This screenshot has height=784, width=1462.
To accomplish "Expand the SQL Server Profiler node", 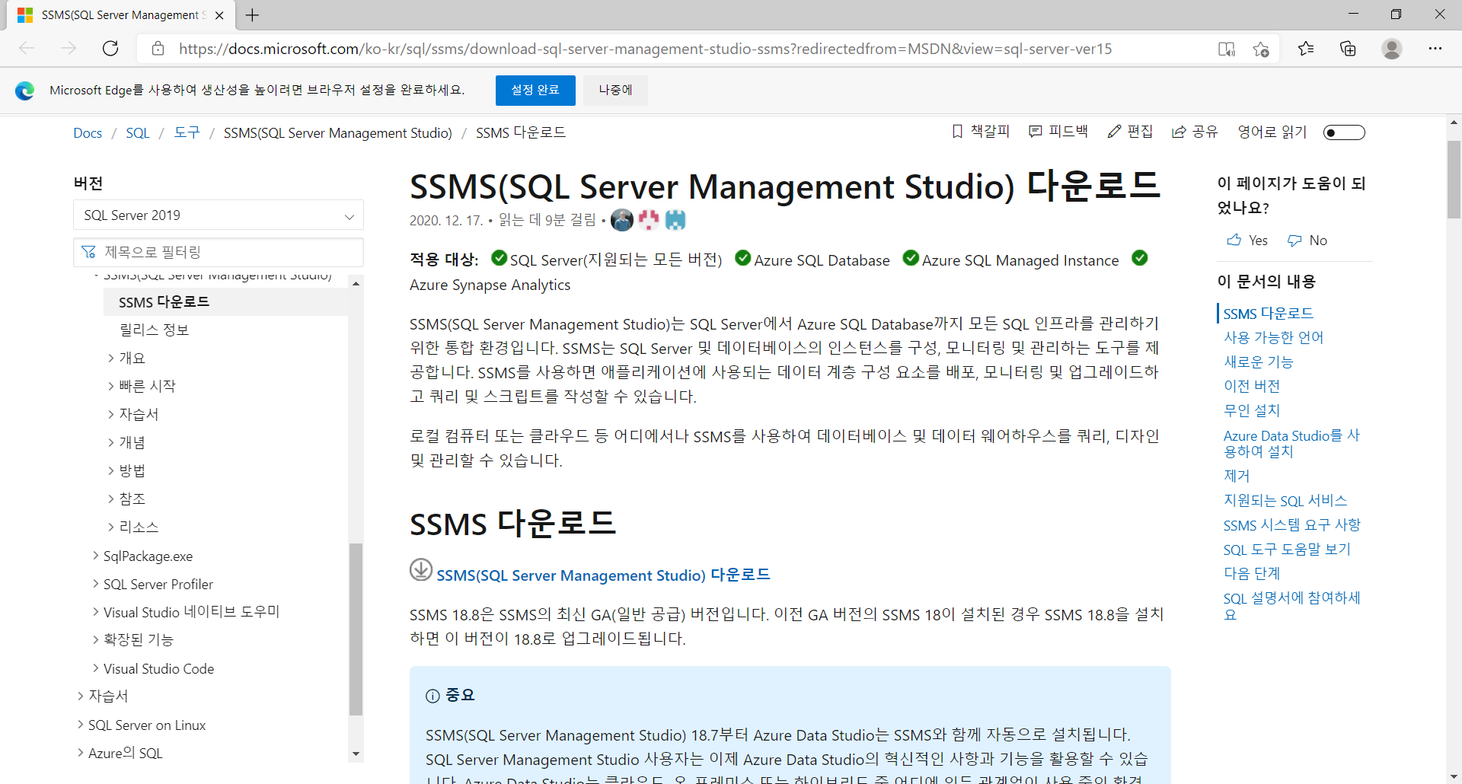I will (x=96, y=584).
